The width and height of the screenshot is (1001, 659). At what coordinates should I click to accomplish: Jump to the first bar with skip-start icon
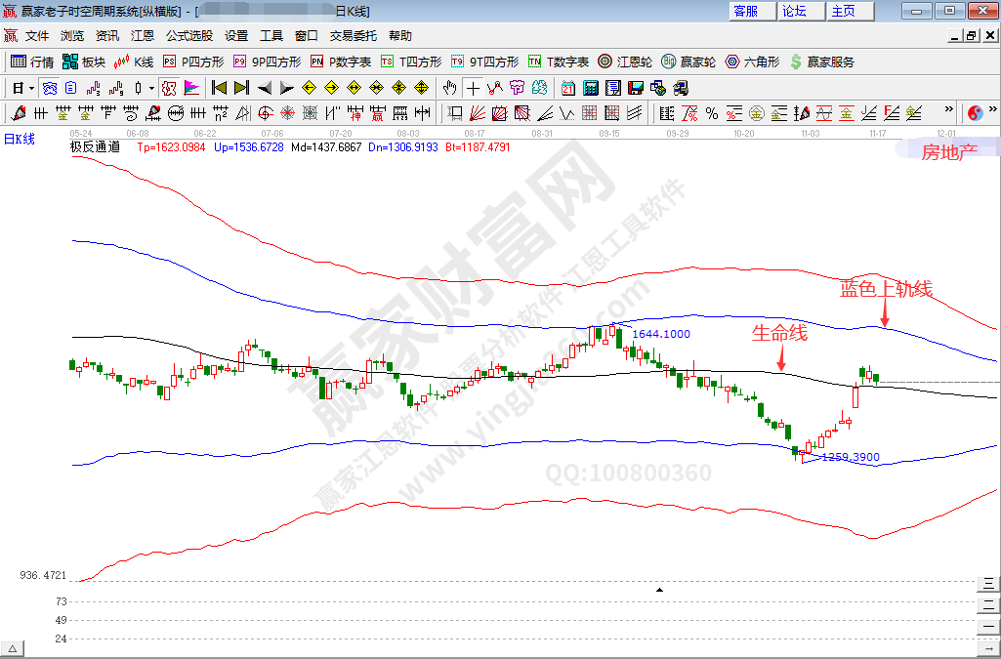click(219, 88)
